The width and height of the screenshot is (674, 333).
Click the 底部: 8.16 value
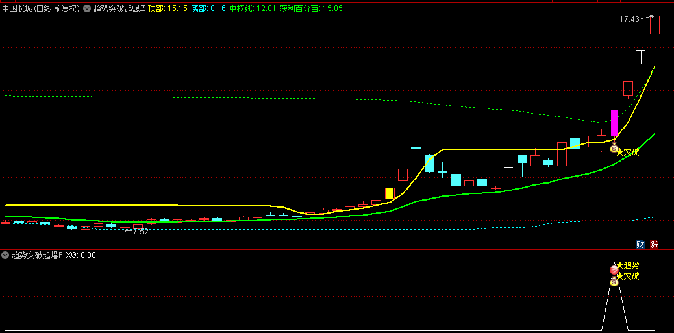coord(208,8)
